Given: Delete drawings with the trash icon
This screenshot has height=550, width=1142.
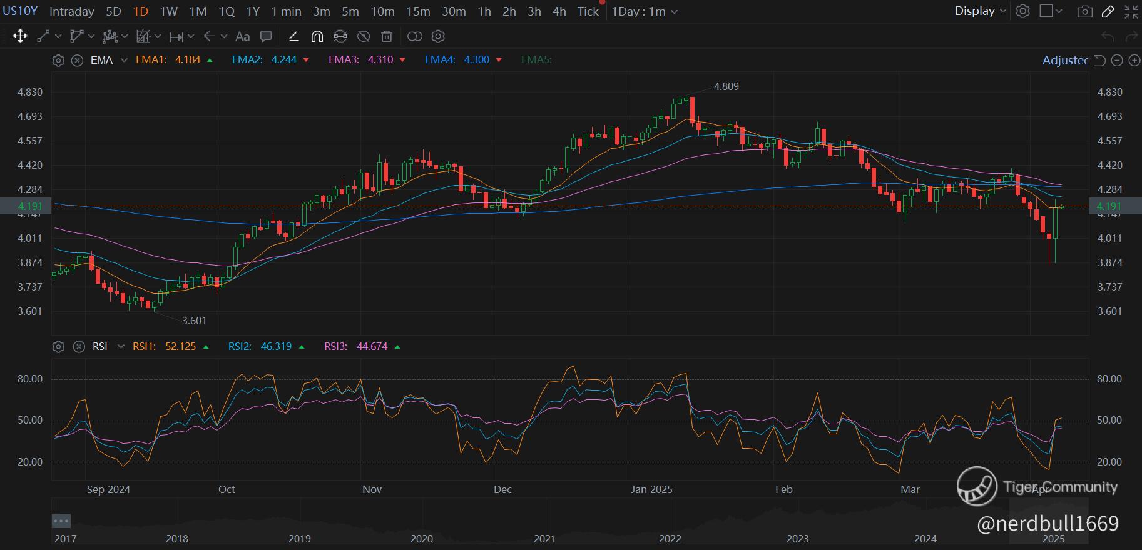Looking at the screenshot, I should 387,37.
